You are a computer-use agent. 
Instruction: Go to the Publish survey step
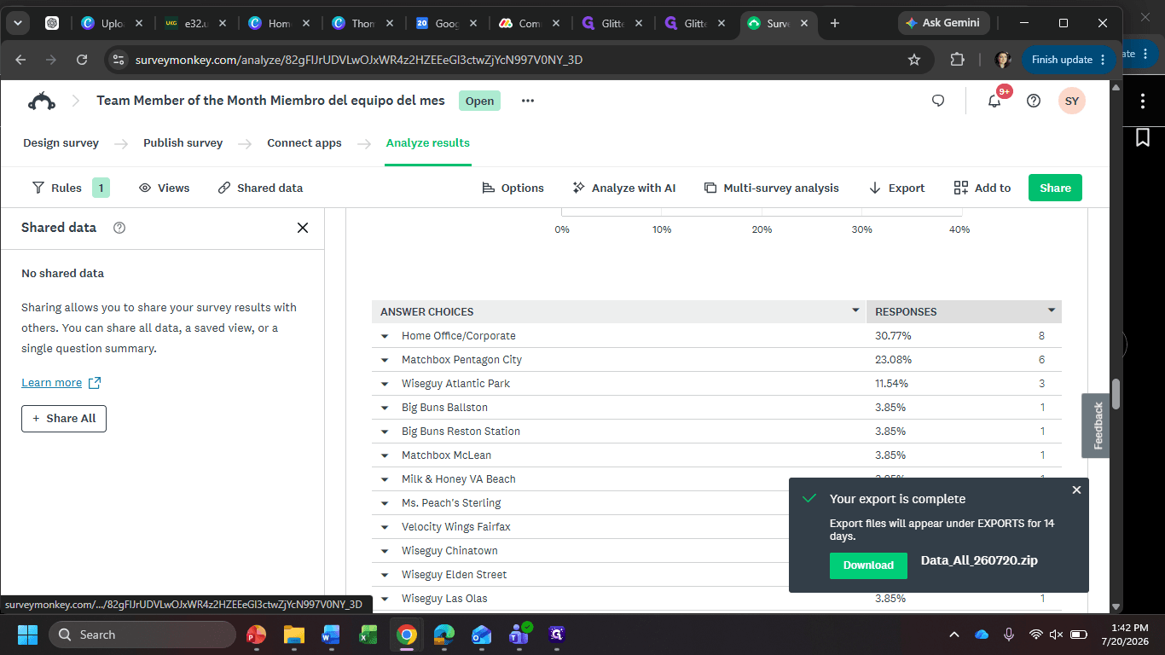coord(183,143)
